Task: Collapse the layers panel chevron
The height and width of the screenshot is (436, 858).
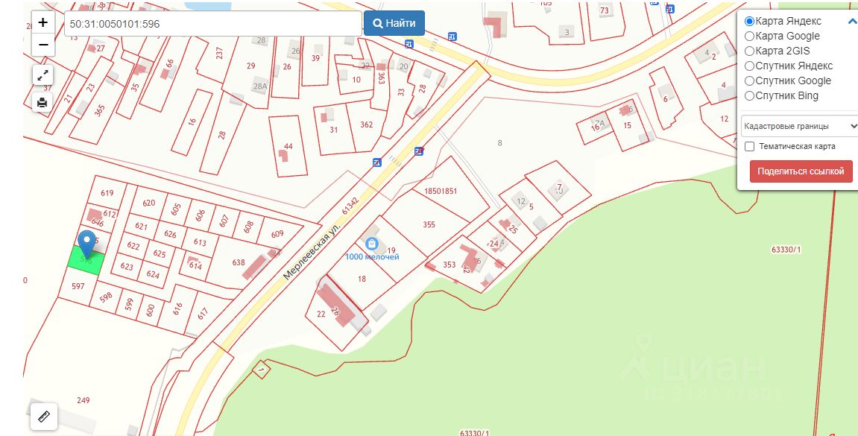Action: tap(852, 22)
